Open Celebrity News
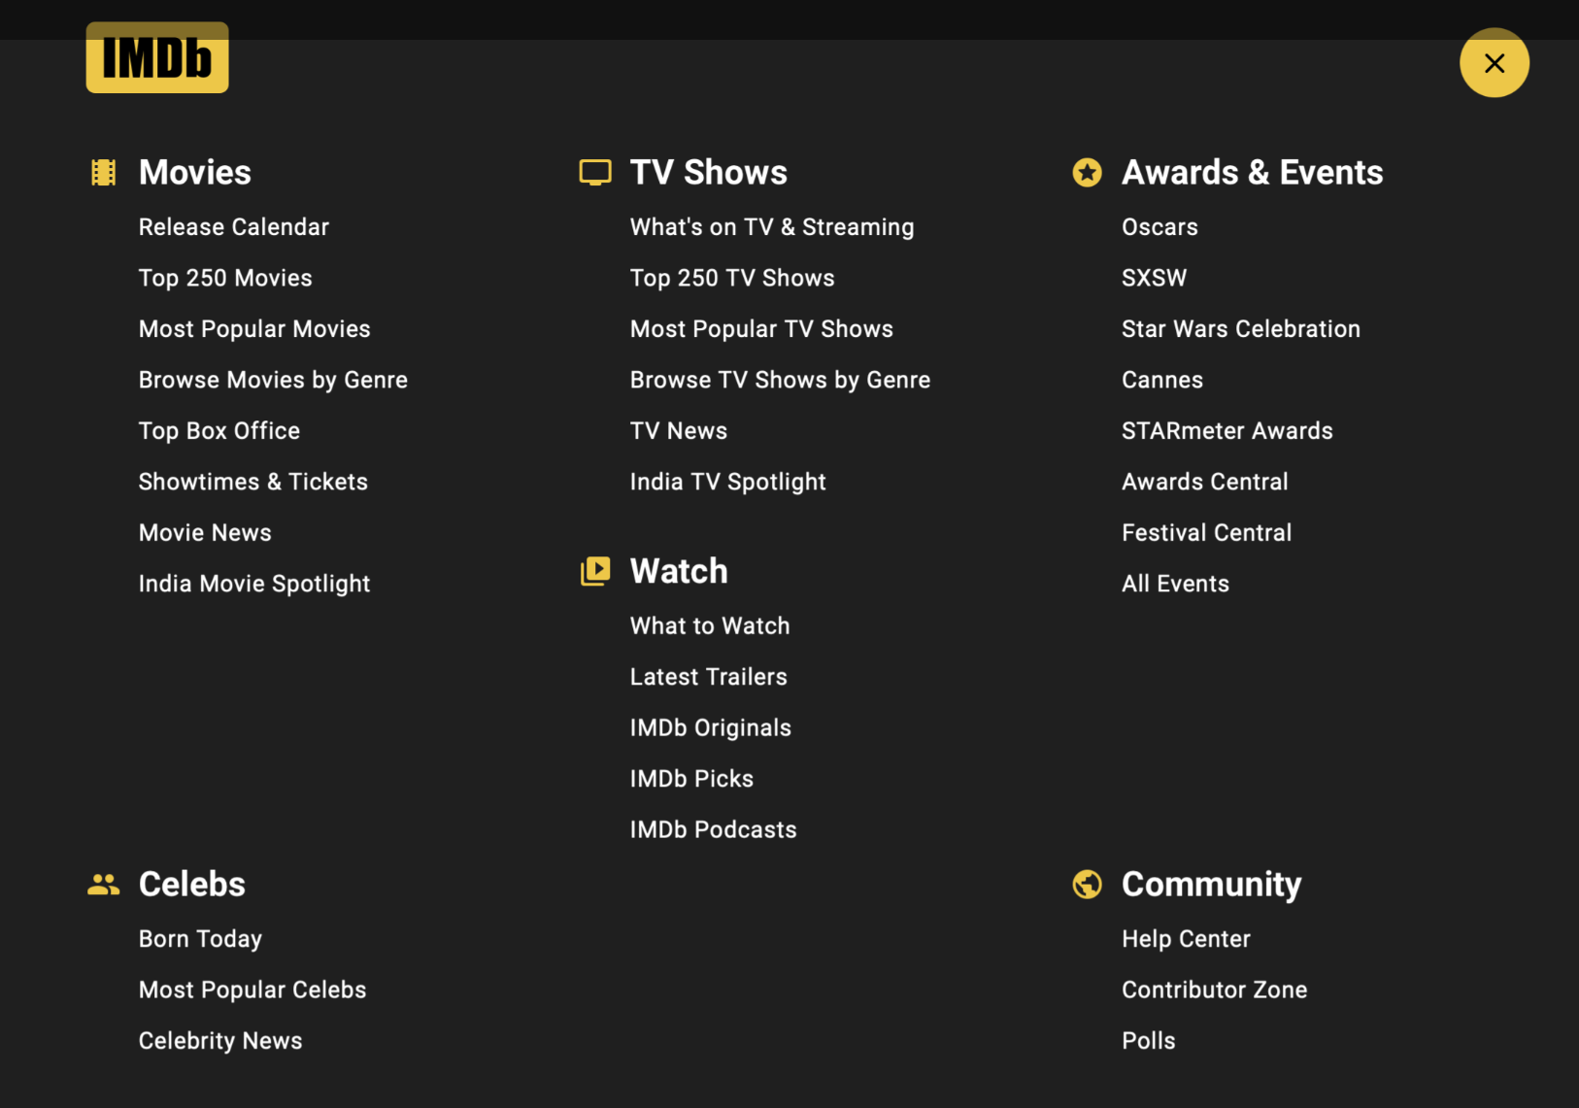Viewport: 1579px width, 1108px height. click(x=220, y=1041)
